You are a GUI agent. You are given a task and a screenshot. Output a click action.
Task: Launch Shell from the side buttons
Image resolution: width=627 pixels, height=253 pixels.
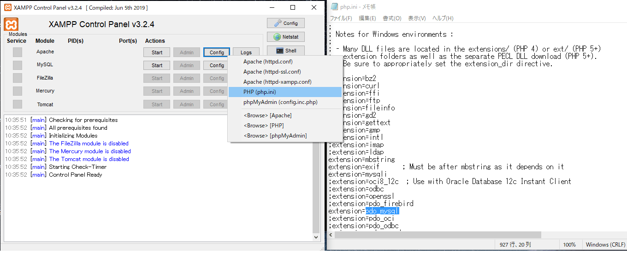tap(286, 51)
